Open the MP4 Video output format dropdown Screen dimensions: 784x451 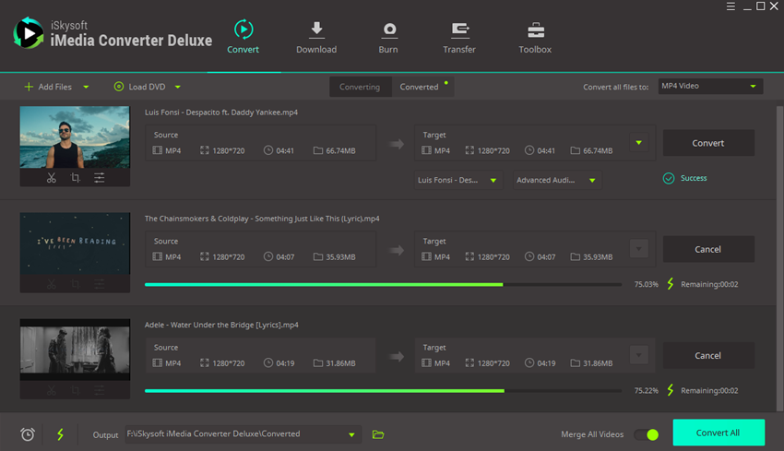(x=710, y=86)
